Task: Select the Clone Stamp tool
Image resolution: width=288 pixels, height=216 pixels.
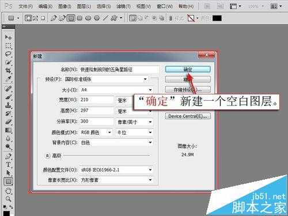Action: [8, 105]
